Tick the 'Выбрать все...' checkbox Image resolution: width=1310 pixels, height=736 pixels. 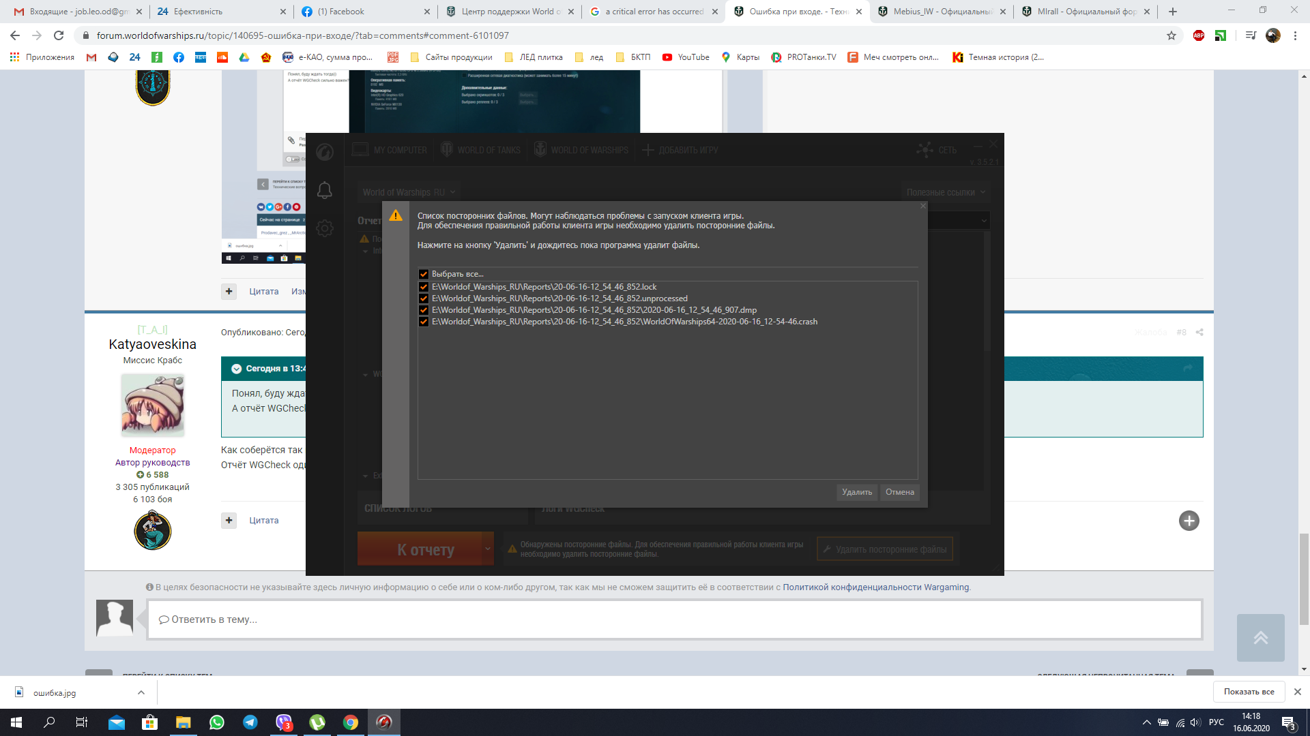pyautogui.click(x=424, y=274)
